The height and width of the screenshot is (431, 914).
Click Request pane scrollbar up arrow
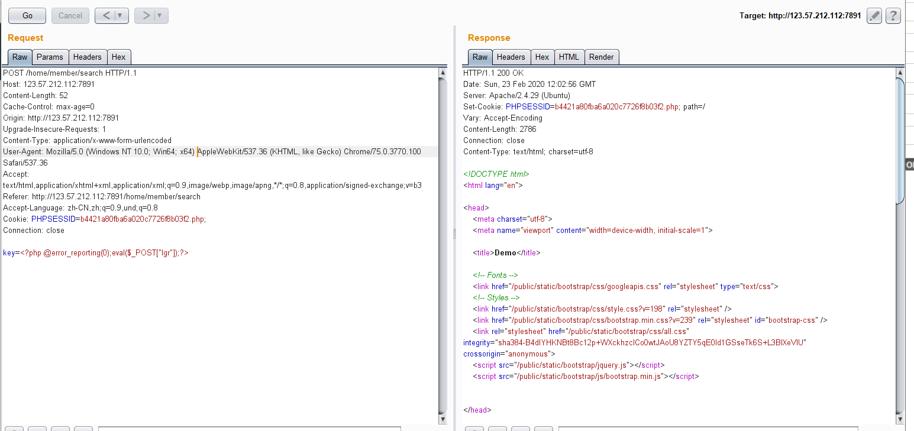(443, 73)
